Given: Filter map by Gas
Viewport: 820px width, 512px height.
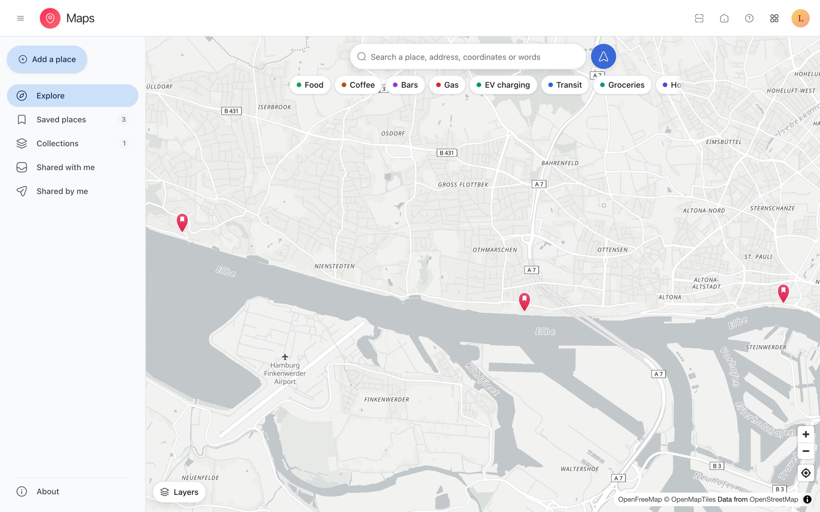Looking at the screenshot, I should pos(447,85).
